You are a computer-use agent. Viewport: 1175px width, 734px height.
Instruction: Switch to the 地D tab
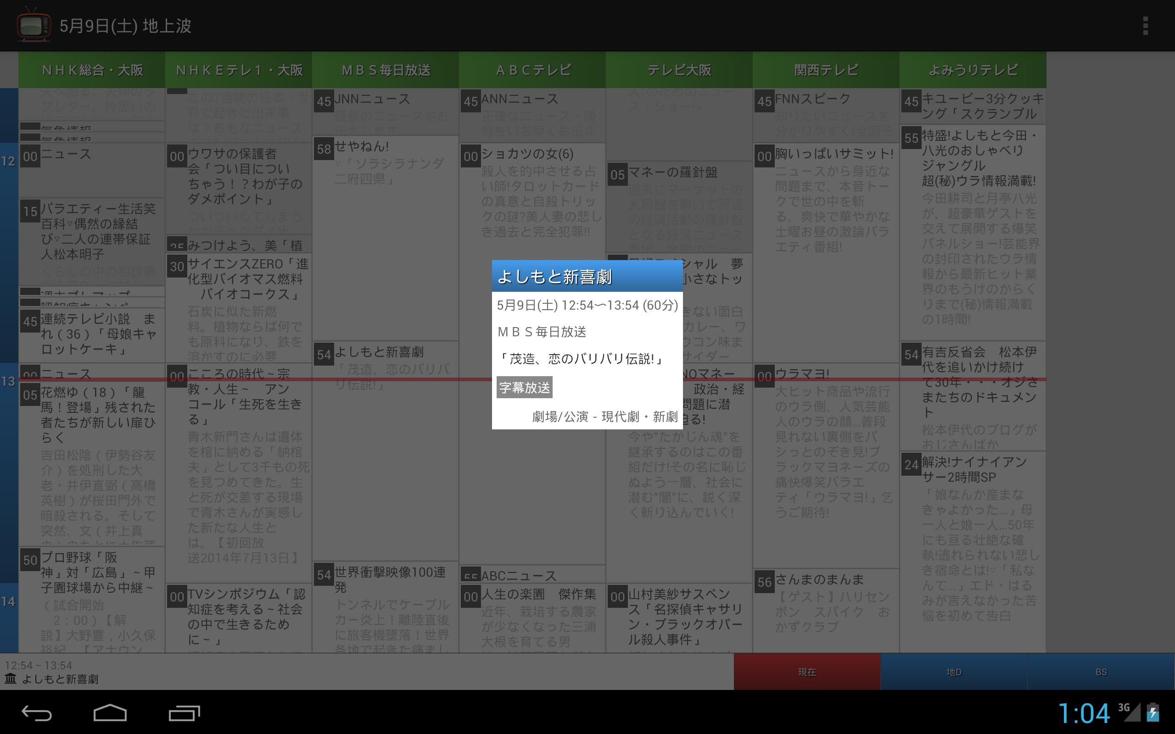coord(954,672)
